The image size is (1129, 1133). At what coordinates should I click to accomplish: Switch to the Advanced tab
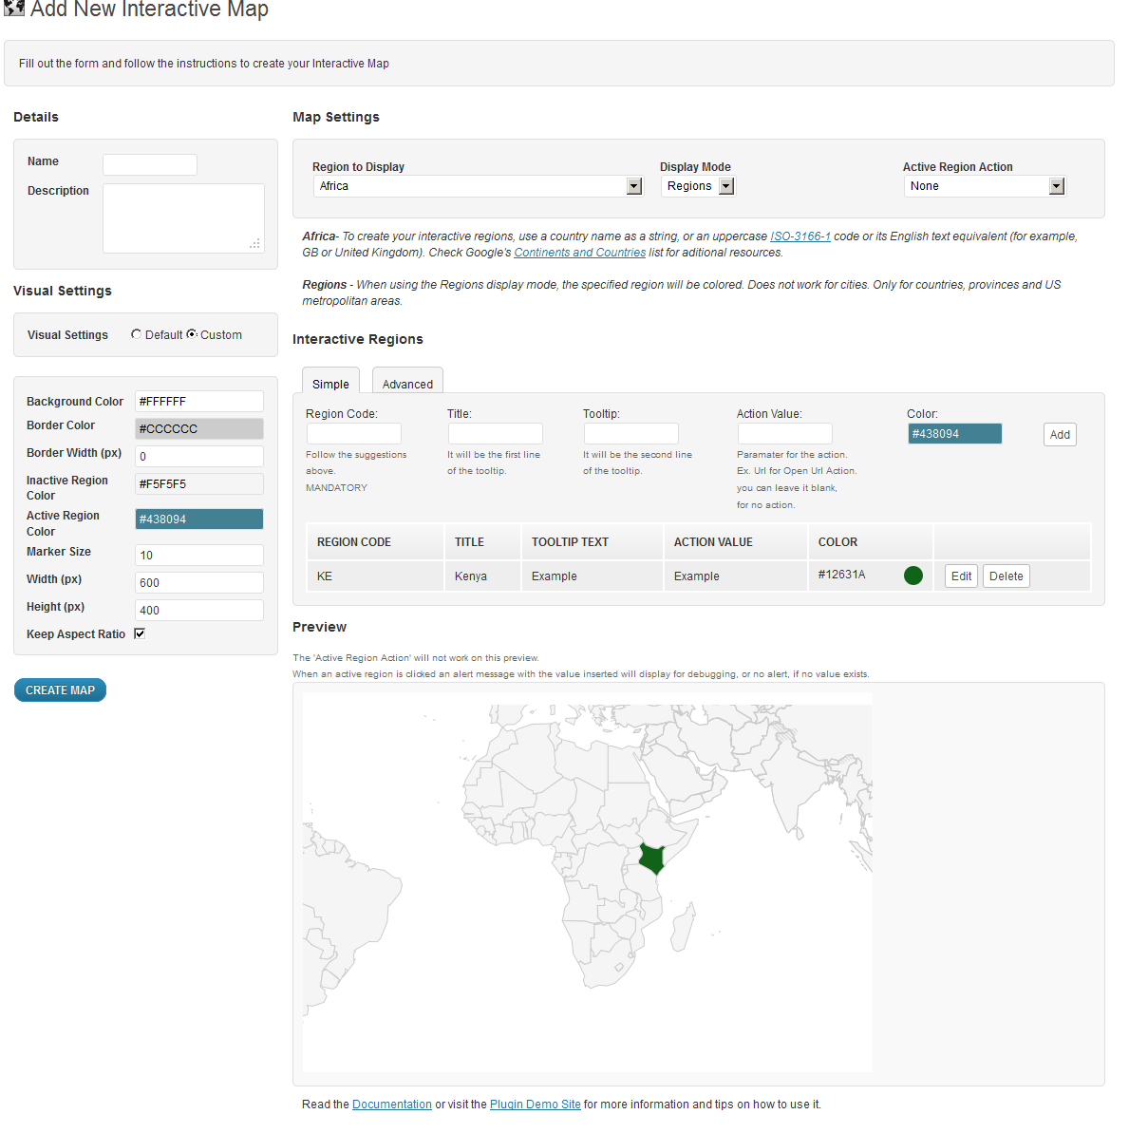pyautogui.click(x=407, y=384)
